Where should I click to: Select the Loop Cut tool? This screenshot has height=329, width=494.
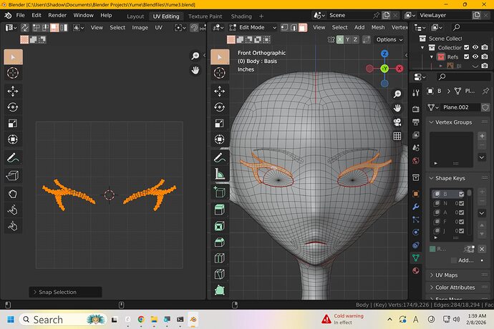coord(220,258)
